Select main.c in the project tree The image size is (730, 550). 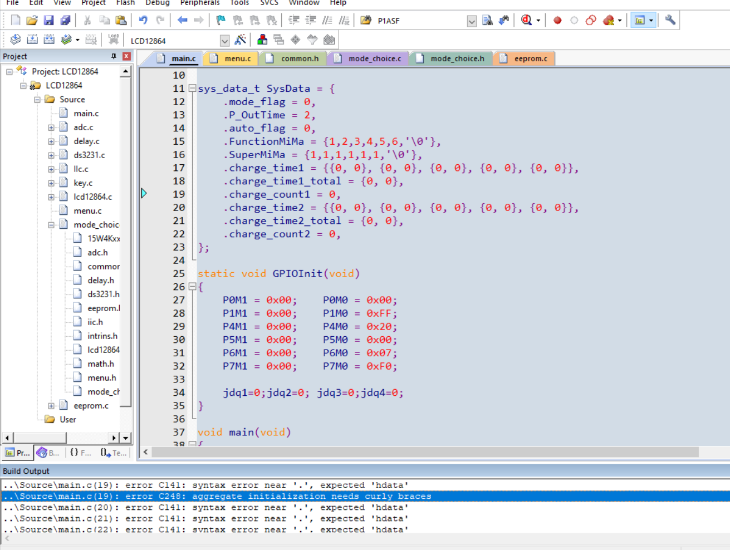point(86,113)
